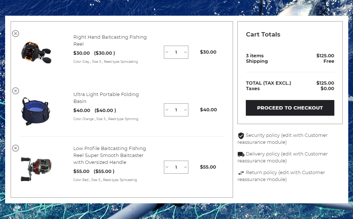Open Low Profile Baitcasting Fishing Reel product link
Viewport: 353px width, 219px height.
click(x=110, y=155)
